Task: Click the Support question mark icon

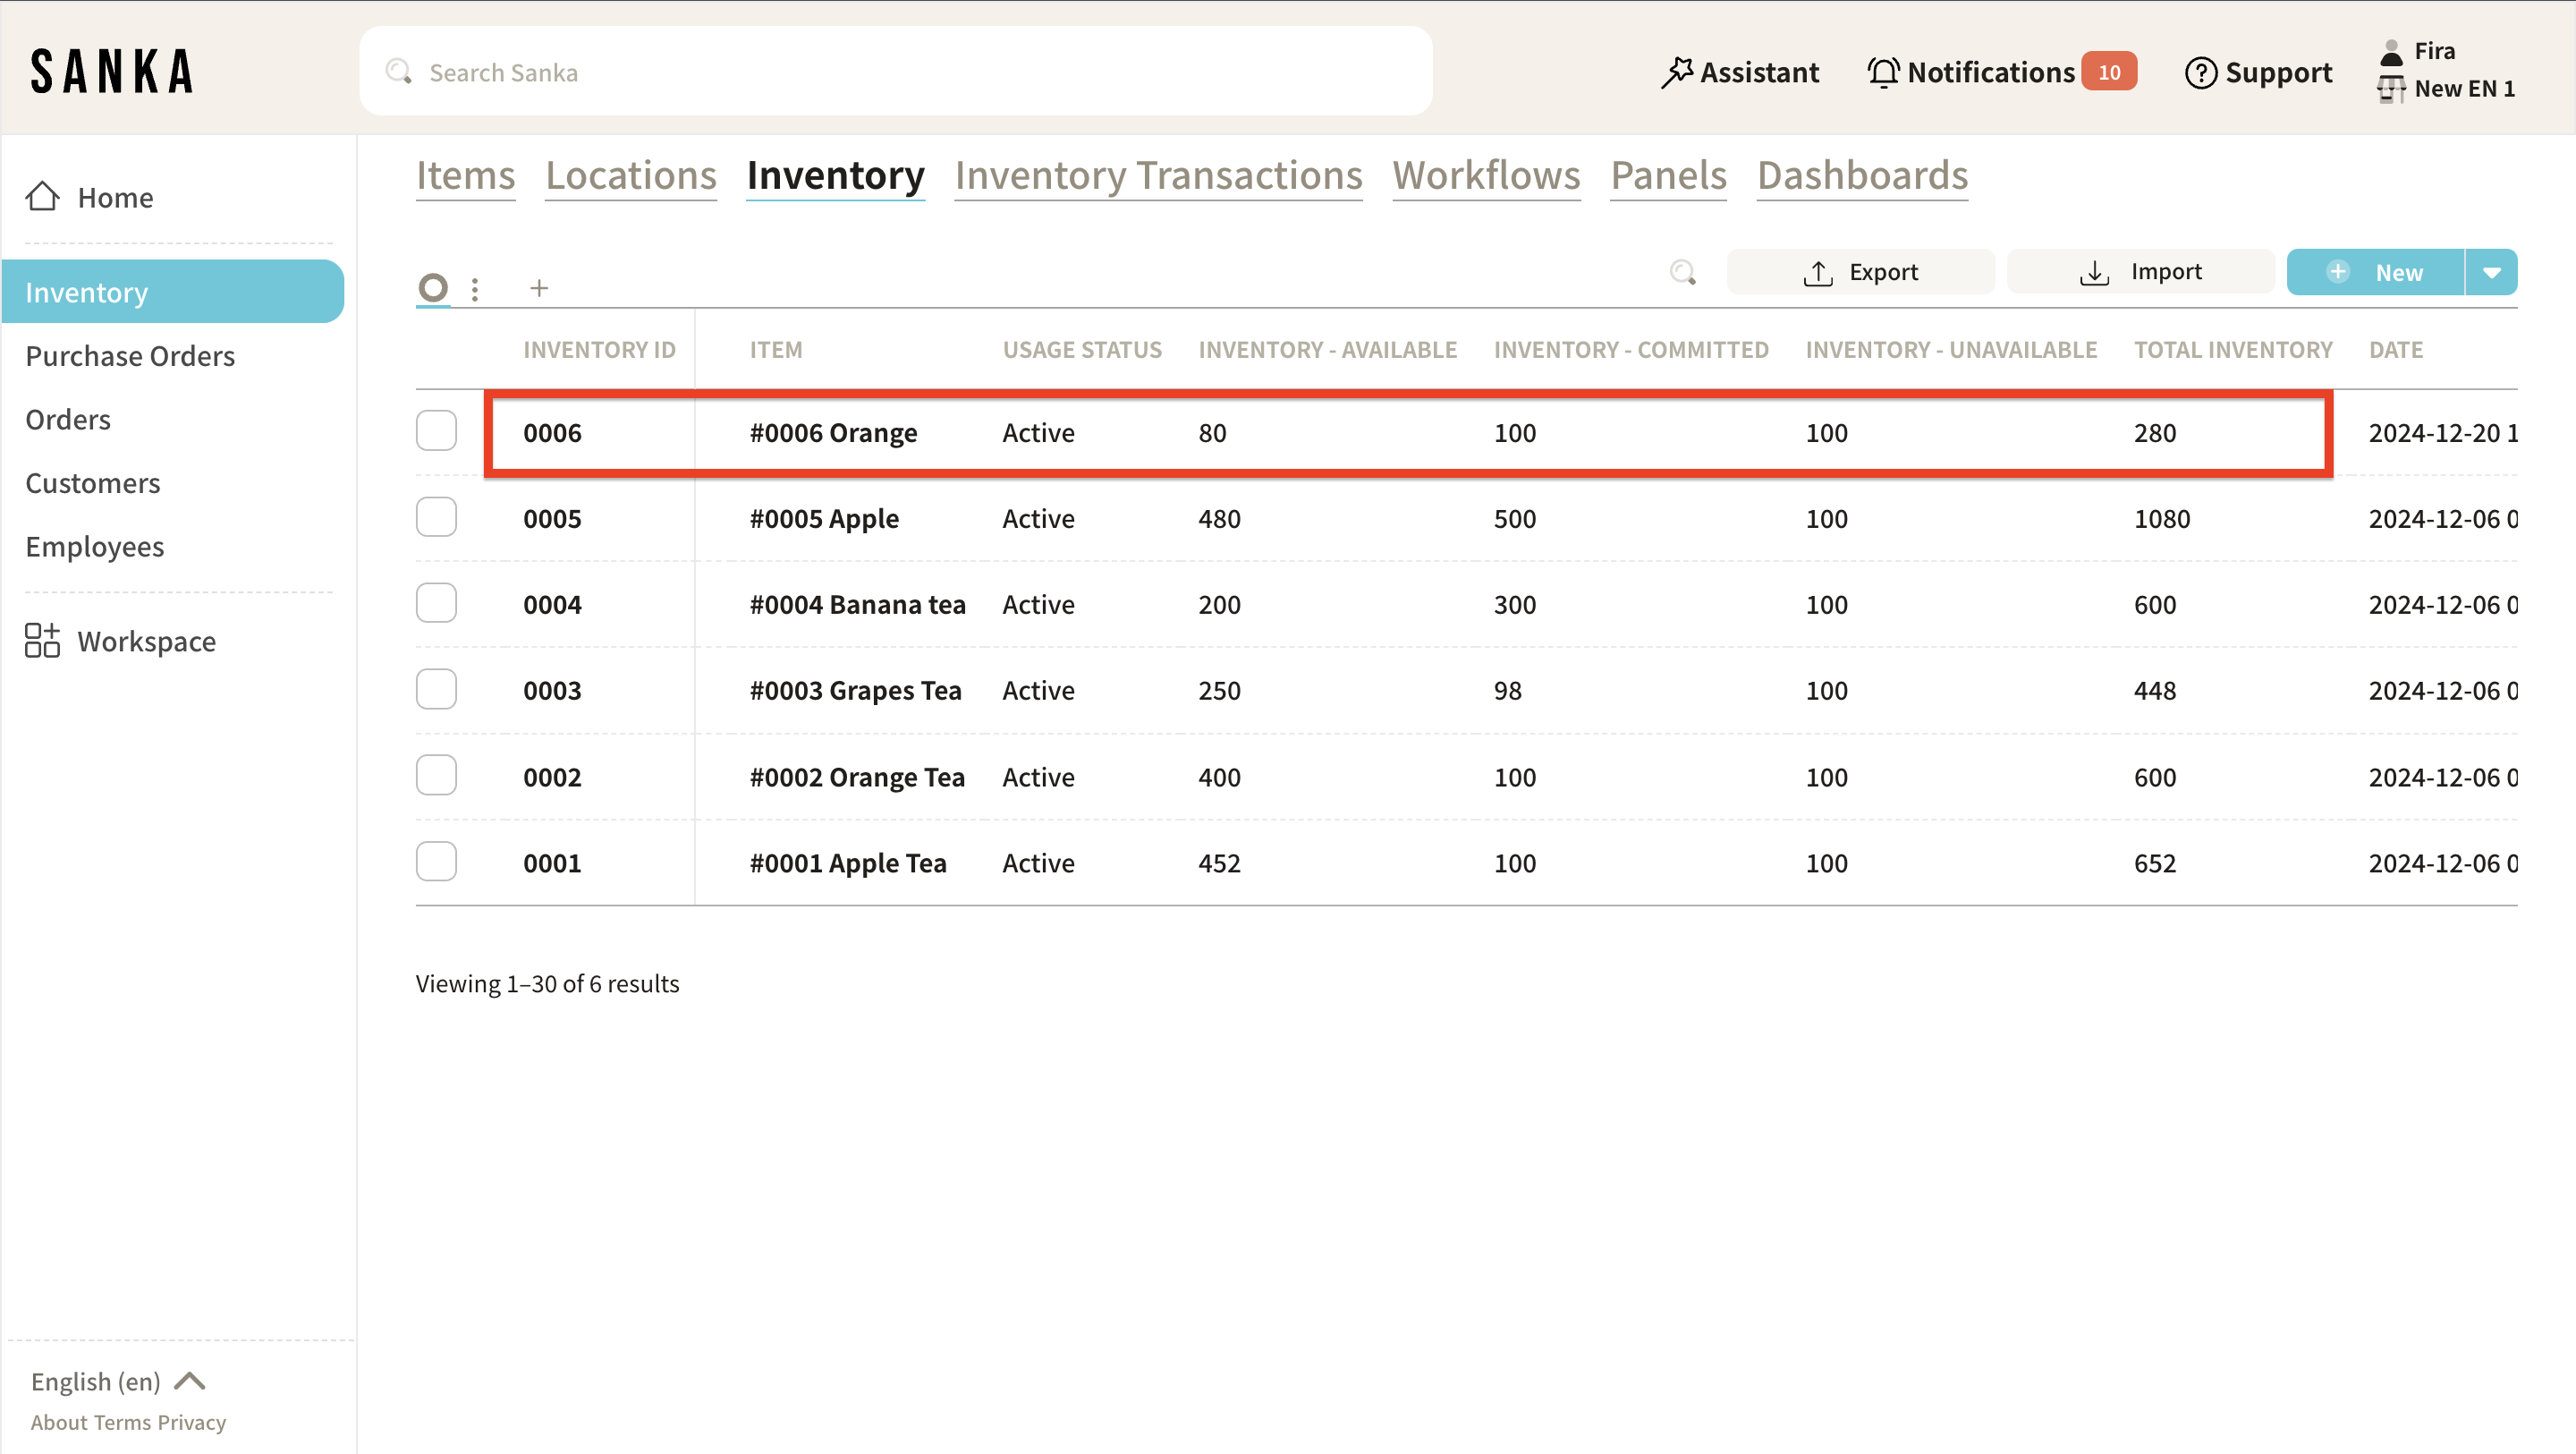Action: coord(2200,72)
